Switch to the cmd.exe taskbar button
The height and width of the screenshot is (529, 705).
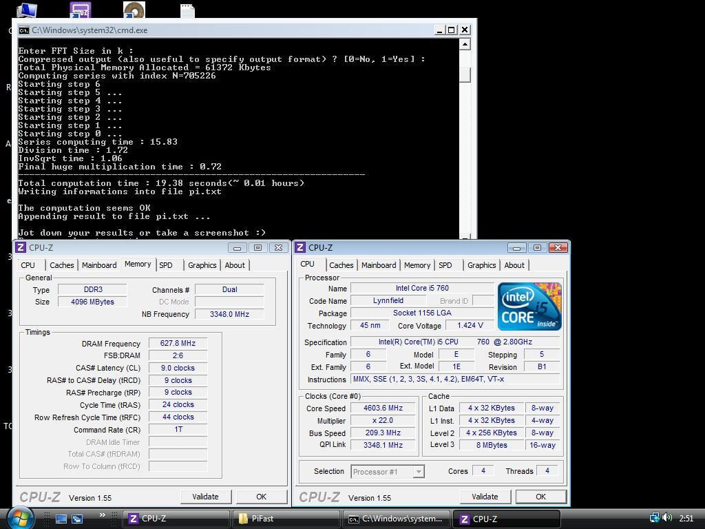(397, 519)
